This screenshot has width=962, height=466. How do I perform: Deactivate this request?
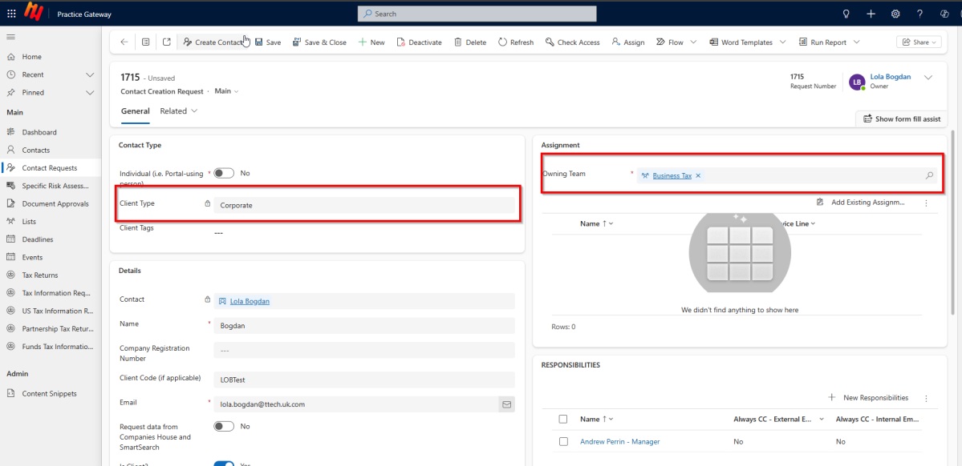click(419, 42)
